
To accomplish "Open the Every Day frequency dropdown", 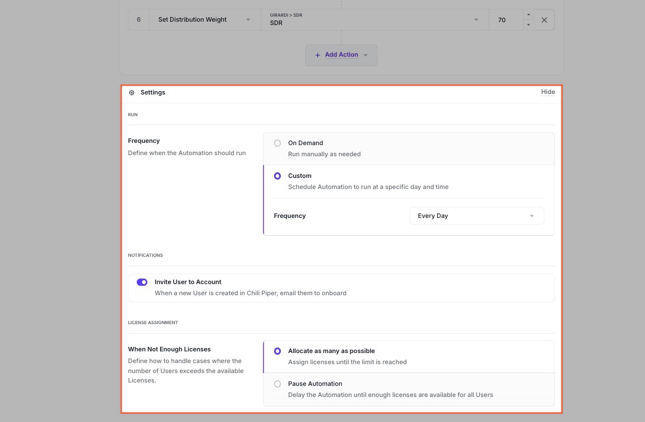I will (476, 216).
